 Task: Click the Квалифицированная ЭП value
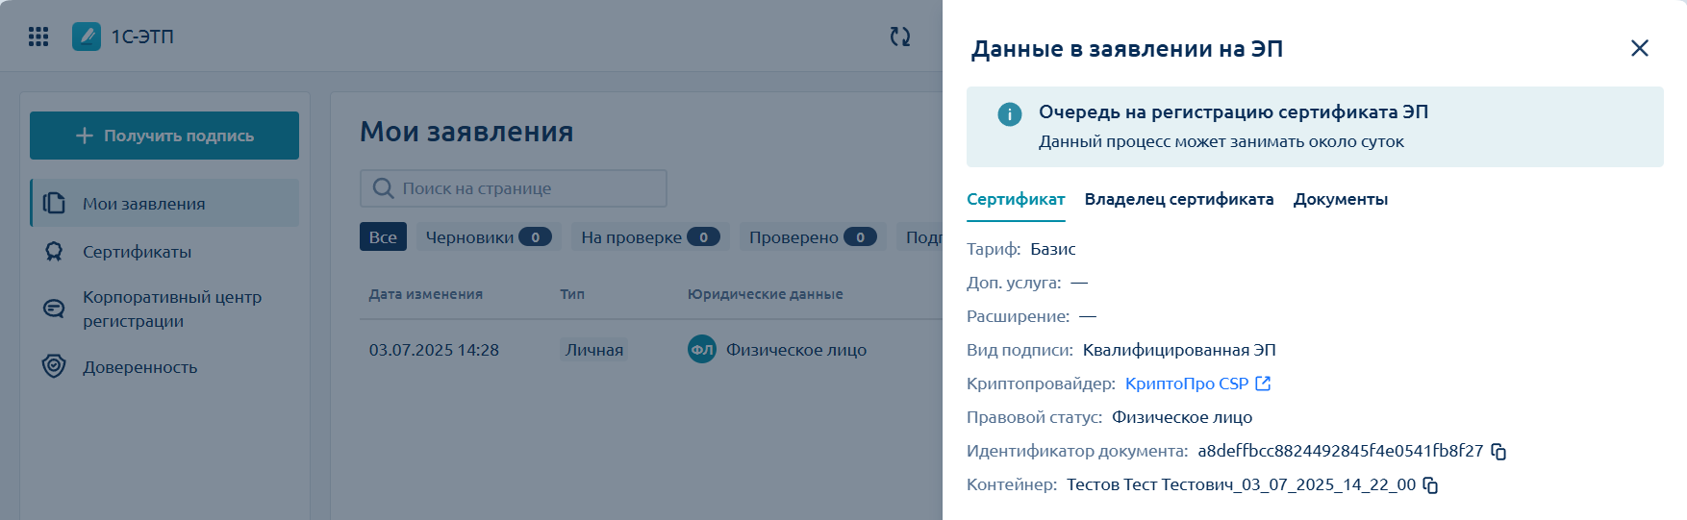(x=1179, y=350)
